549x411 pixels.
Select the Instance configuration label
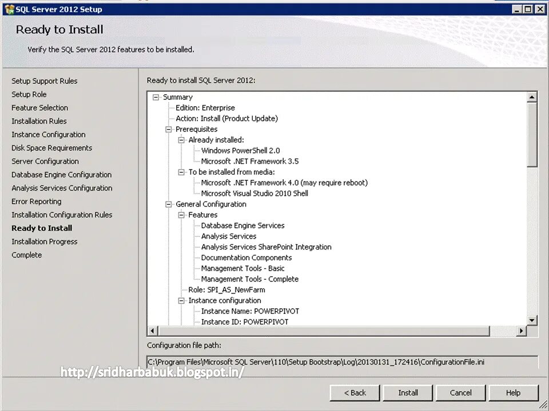pos(224,301)
